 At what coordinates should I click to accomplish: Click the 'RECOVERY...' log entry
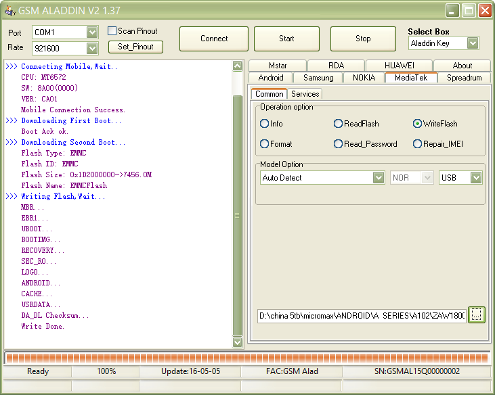tap(43, 251)
